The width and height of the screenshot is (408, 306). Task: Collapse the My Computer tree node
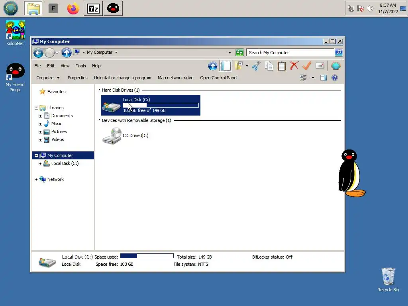tap(36, 156)
